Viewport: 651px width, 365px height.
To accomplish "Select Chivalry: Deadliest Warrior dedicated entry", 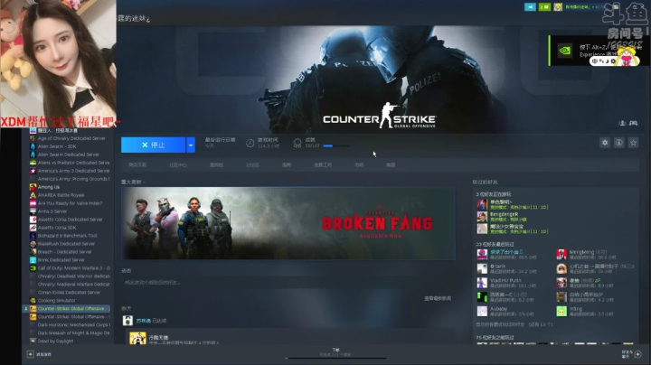I will click(73, 276).
